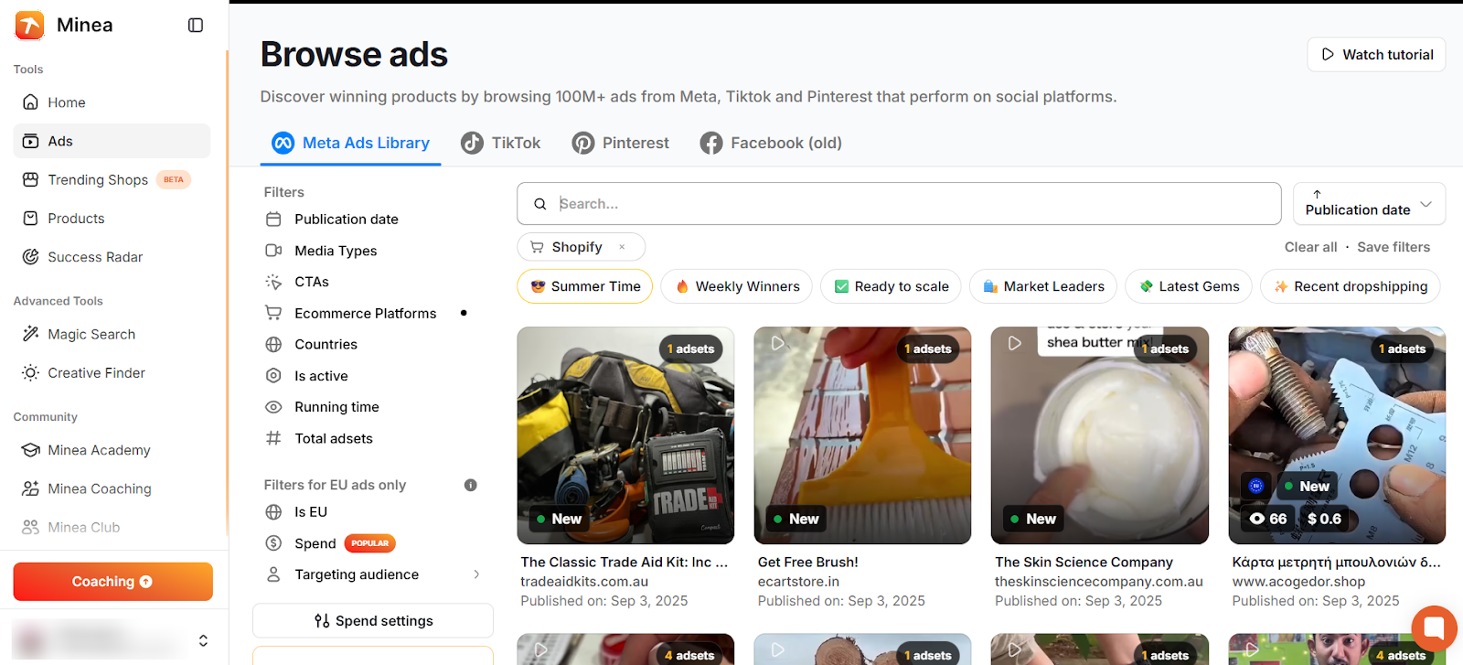Expand the account switcher at bottom-left
The image size is (1463, 665).
click(203, 640)
